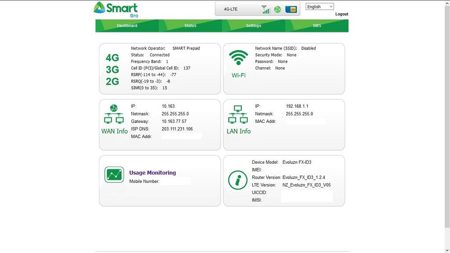Screen dimensions: 450x253
Task: Click the 'LAN Info' caption
Action: tap(239, 131)
